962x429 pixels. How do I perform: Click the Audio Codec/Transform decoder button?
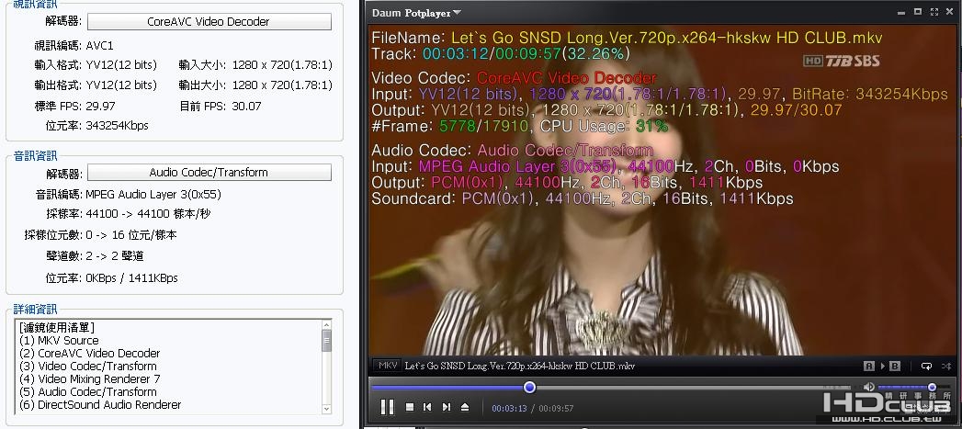(209, 173)
